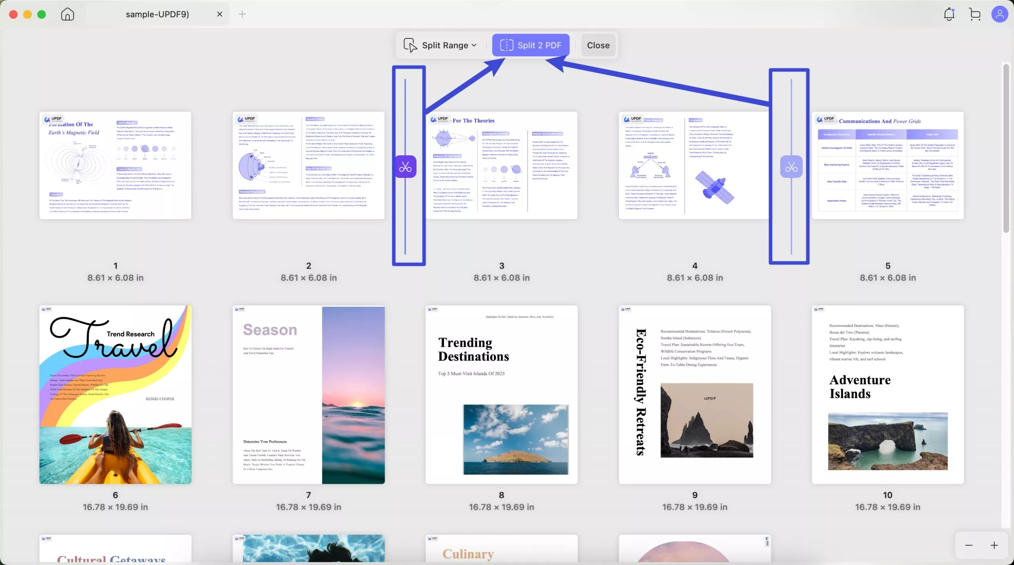Select page 8 Trending Destinations thumbnail
The height and width of the screenshot is (565, 1014).
pyautogui.click(x=501, y=395)
